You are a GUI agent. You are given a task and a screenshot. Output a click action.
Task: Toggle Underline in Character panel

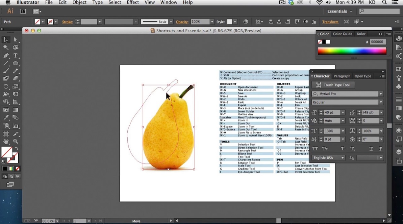[x=371, y=149]
